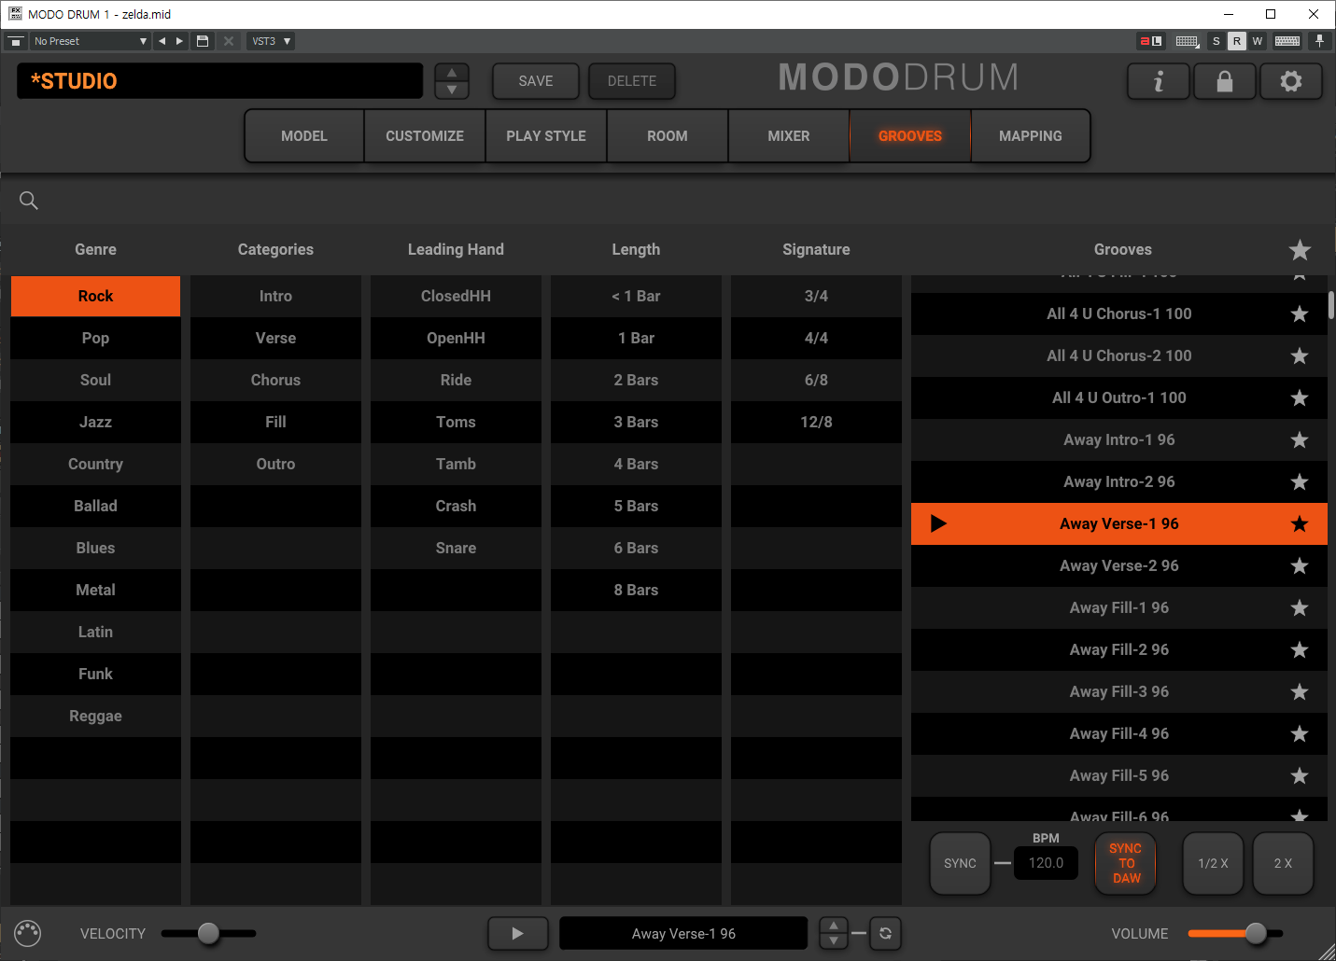The width and height of the screenshot is (1336, 961).
Task: Select the Away Fill-3 96 groove
Action: pos(1119,691)
